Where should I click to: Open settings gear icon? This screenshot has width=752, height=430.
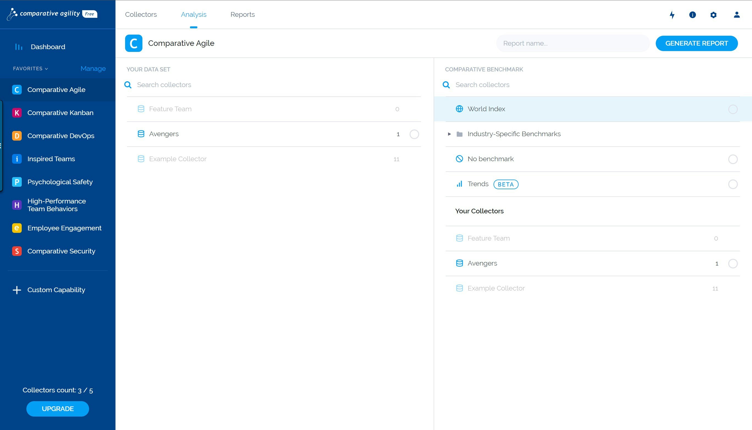[713, 15]
